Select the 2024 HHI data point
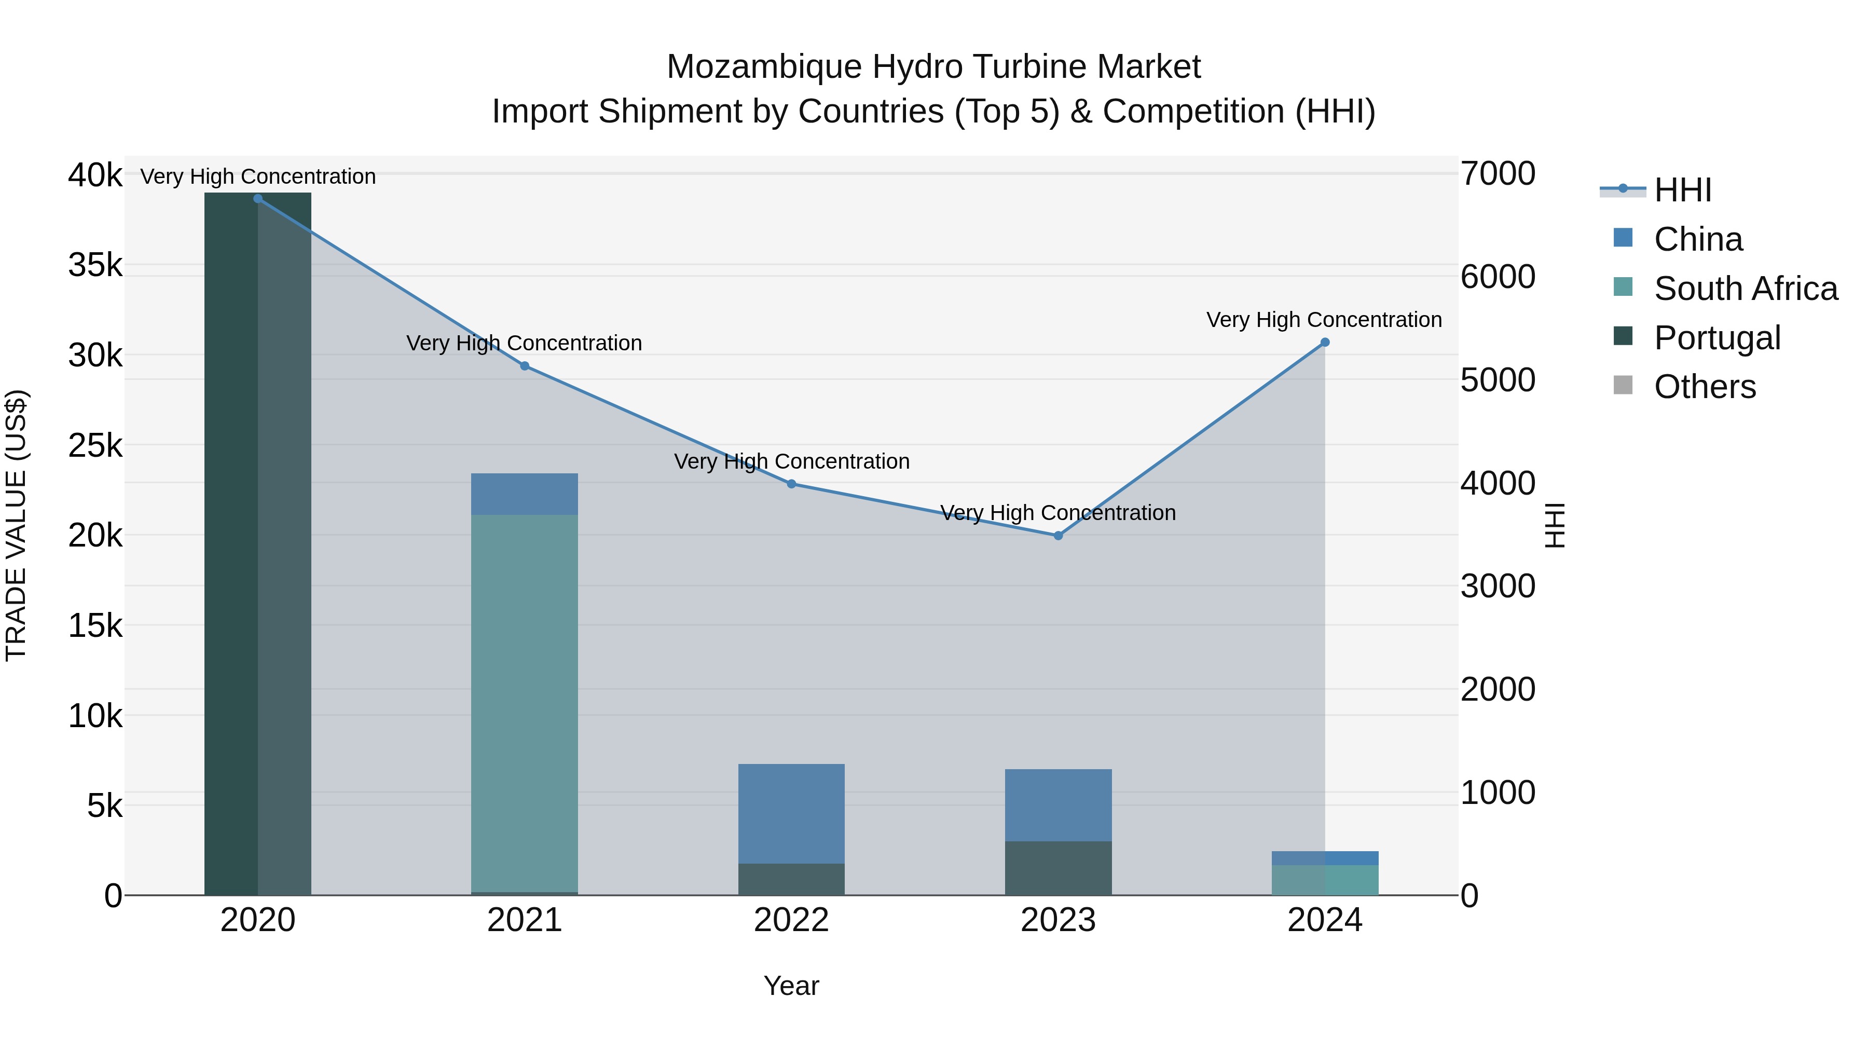The width and height of the screenshot is (1868, 1051). [x=1325, y=343]
